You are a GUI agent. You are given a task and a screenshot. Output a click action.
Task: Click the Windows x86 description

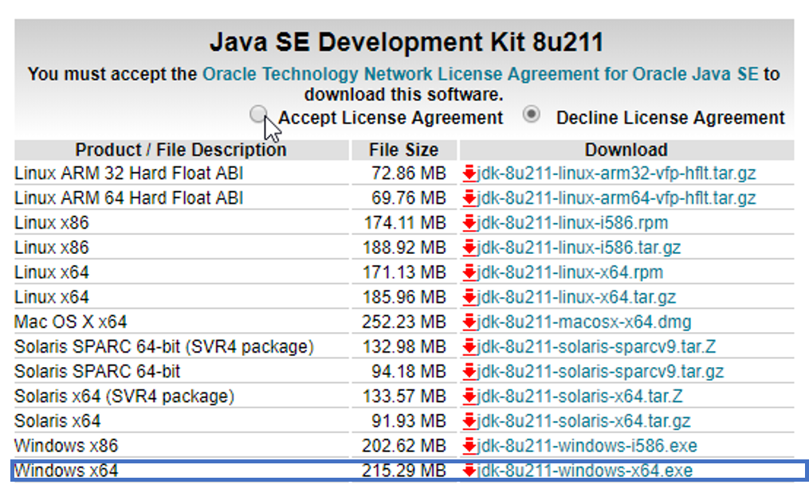[x=66, y=445]
